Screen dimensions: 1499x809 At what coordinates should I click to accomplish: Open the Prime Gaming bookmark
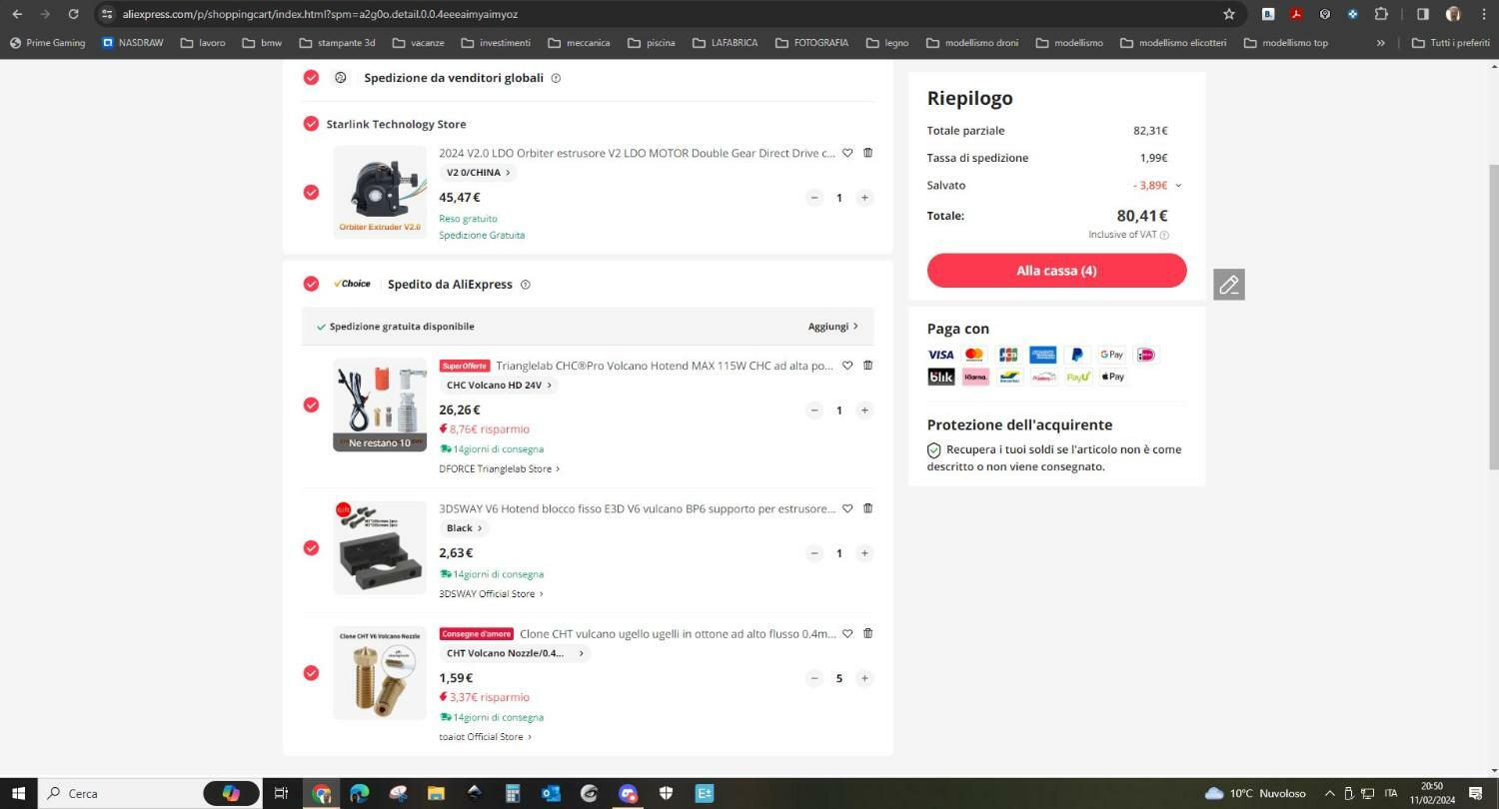47,43
